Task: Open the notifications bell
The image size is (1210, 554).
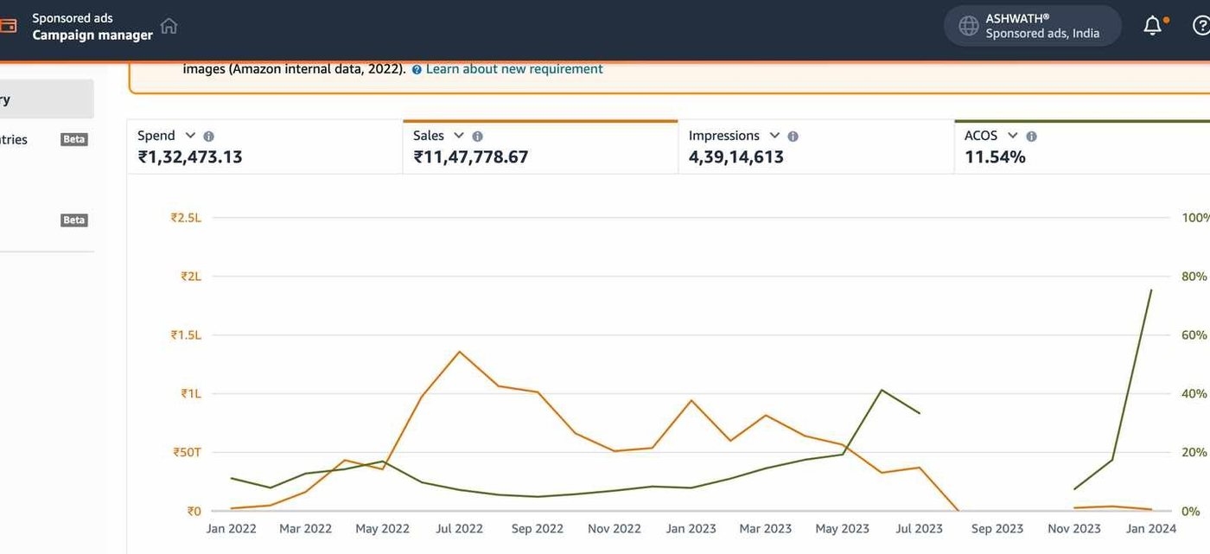Action: 1153,26
